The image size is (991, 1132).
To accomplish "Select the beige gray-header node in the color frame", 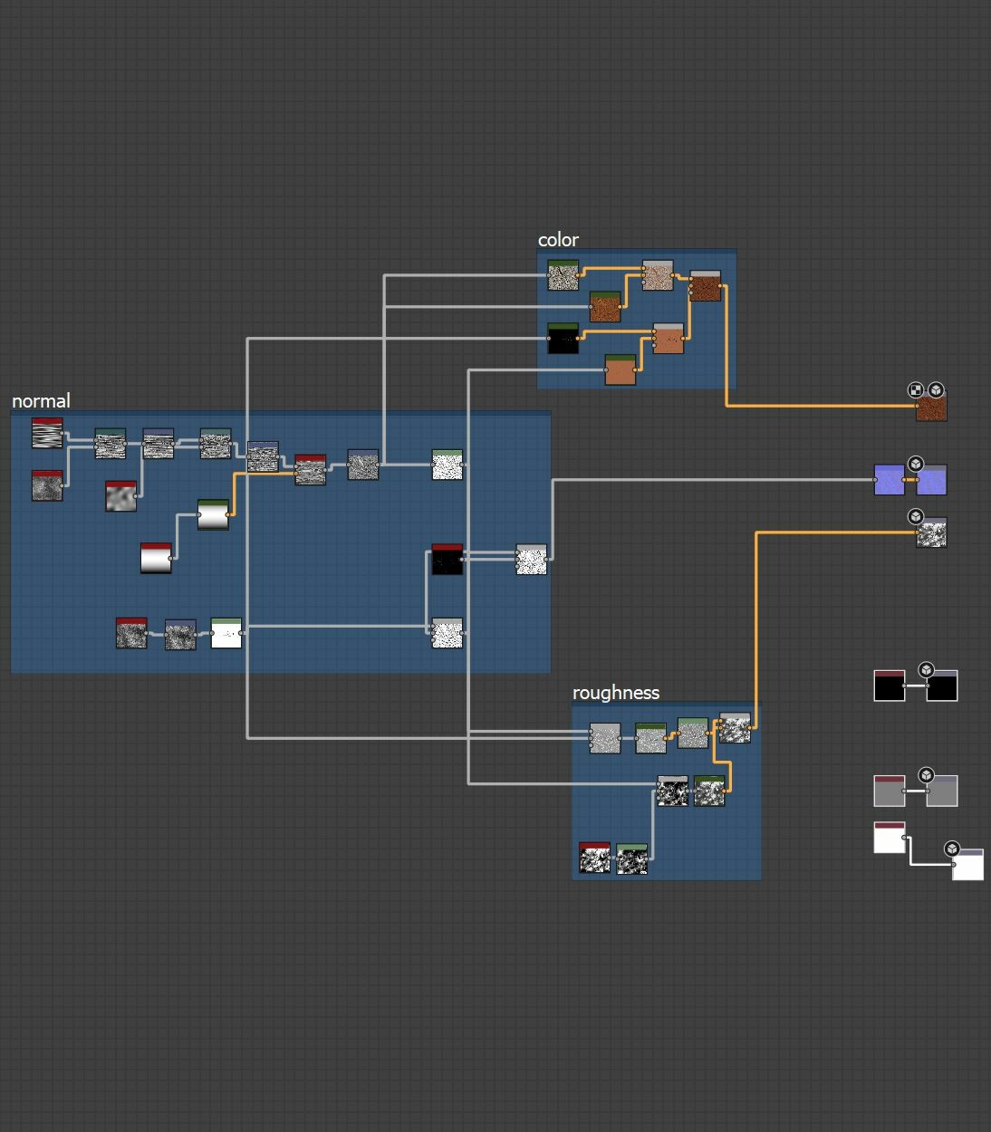I will pos(658,275).
